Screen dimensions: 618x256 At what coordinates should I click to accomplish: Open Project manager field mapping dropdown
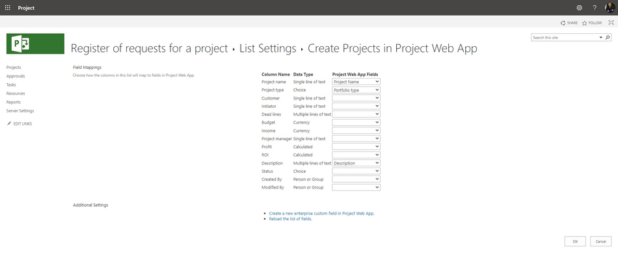click(x=356, y=138)
